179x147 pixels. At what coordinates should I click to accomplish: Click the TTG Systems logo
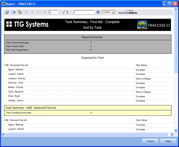[27, 24]
